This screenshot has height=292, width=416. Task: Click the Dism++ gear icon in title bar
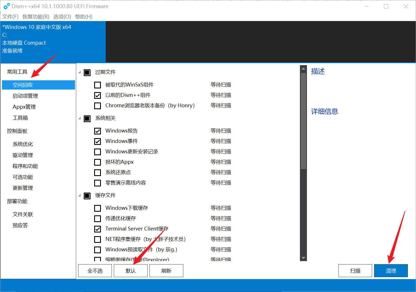7,6
